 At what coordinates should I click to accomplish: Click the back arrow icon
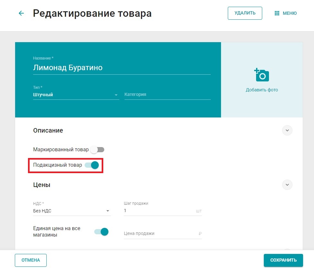coord(21,13)
